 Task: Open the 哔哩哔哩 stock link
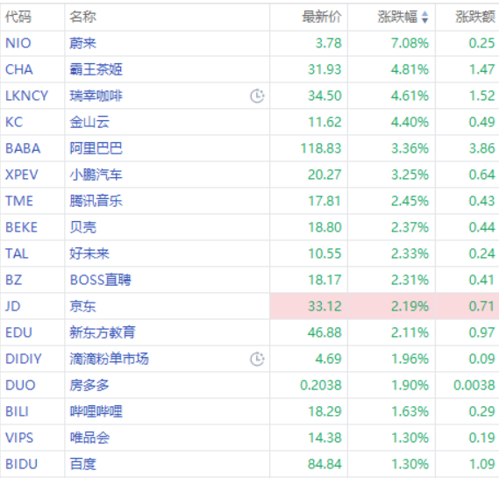pos(96,411)
